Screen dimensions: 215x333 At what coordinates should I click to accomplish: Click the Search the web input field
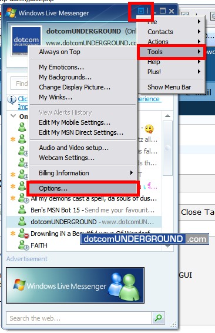tap(79, 318)
